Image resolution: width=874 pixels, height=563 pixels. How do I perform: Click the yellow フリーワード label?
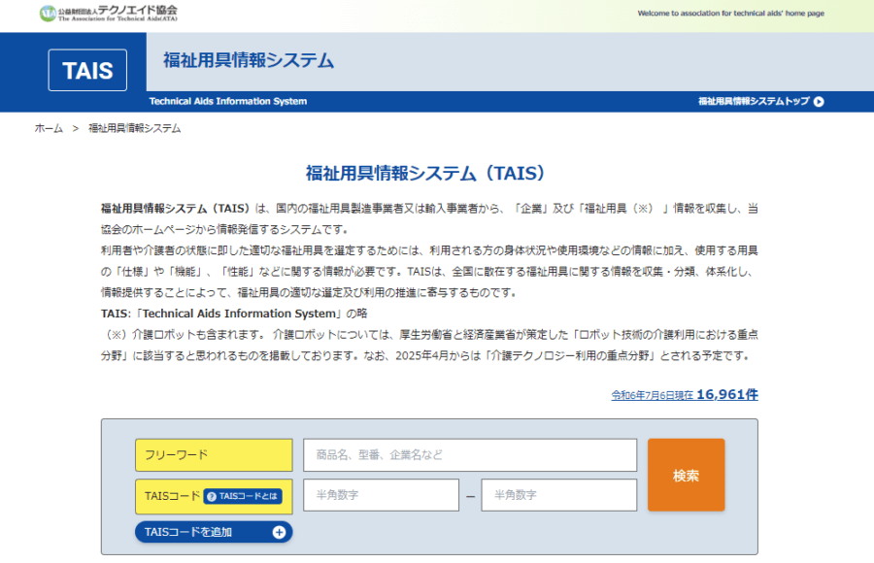point(214,455)
